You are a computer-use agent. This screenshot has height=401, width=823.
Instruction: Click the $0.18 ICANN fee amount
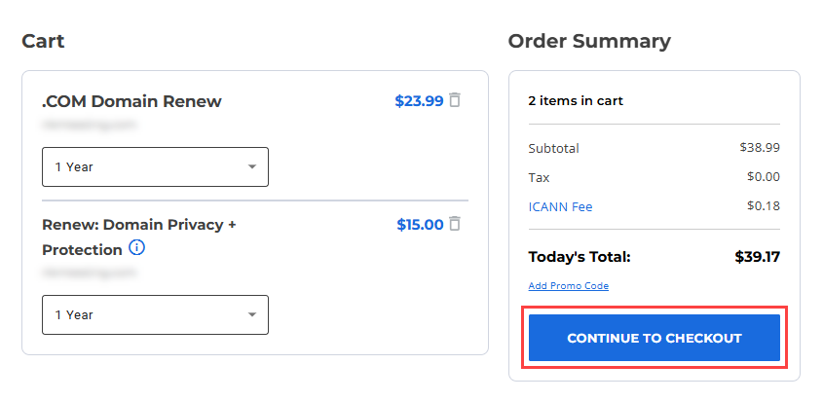pyautogui.click(x=763, y=206)
